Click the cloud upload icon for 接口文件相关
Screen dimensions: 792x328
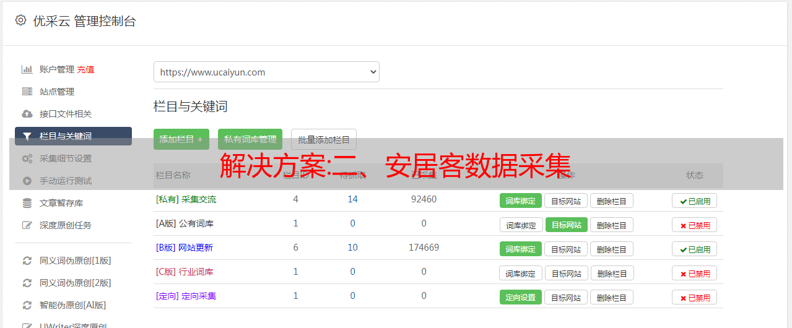pos(27,114)
